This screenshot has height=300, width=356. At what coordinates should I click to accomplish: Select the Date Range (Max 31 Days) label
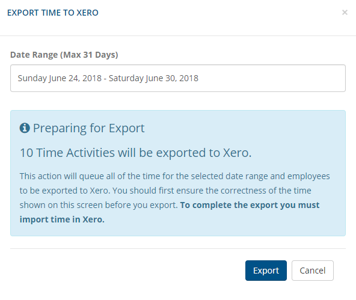[64, 55]
